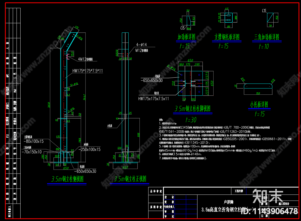Screen dimensions: 301x221
Task: Click the "施工图设计" stage label
Action: tap(284, 204)
